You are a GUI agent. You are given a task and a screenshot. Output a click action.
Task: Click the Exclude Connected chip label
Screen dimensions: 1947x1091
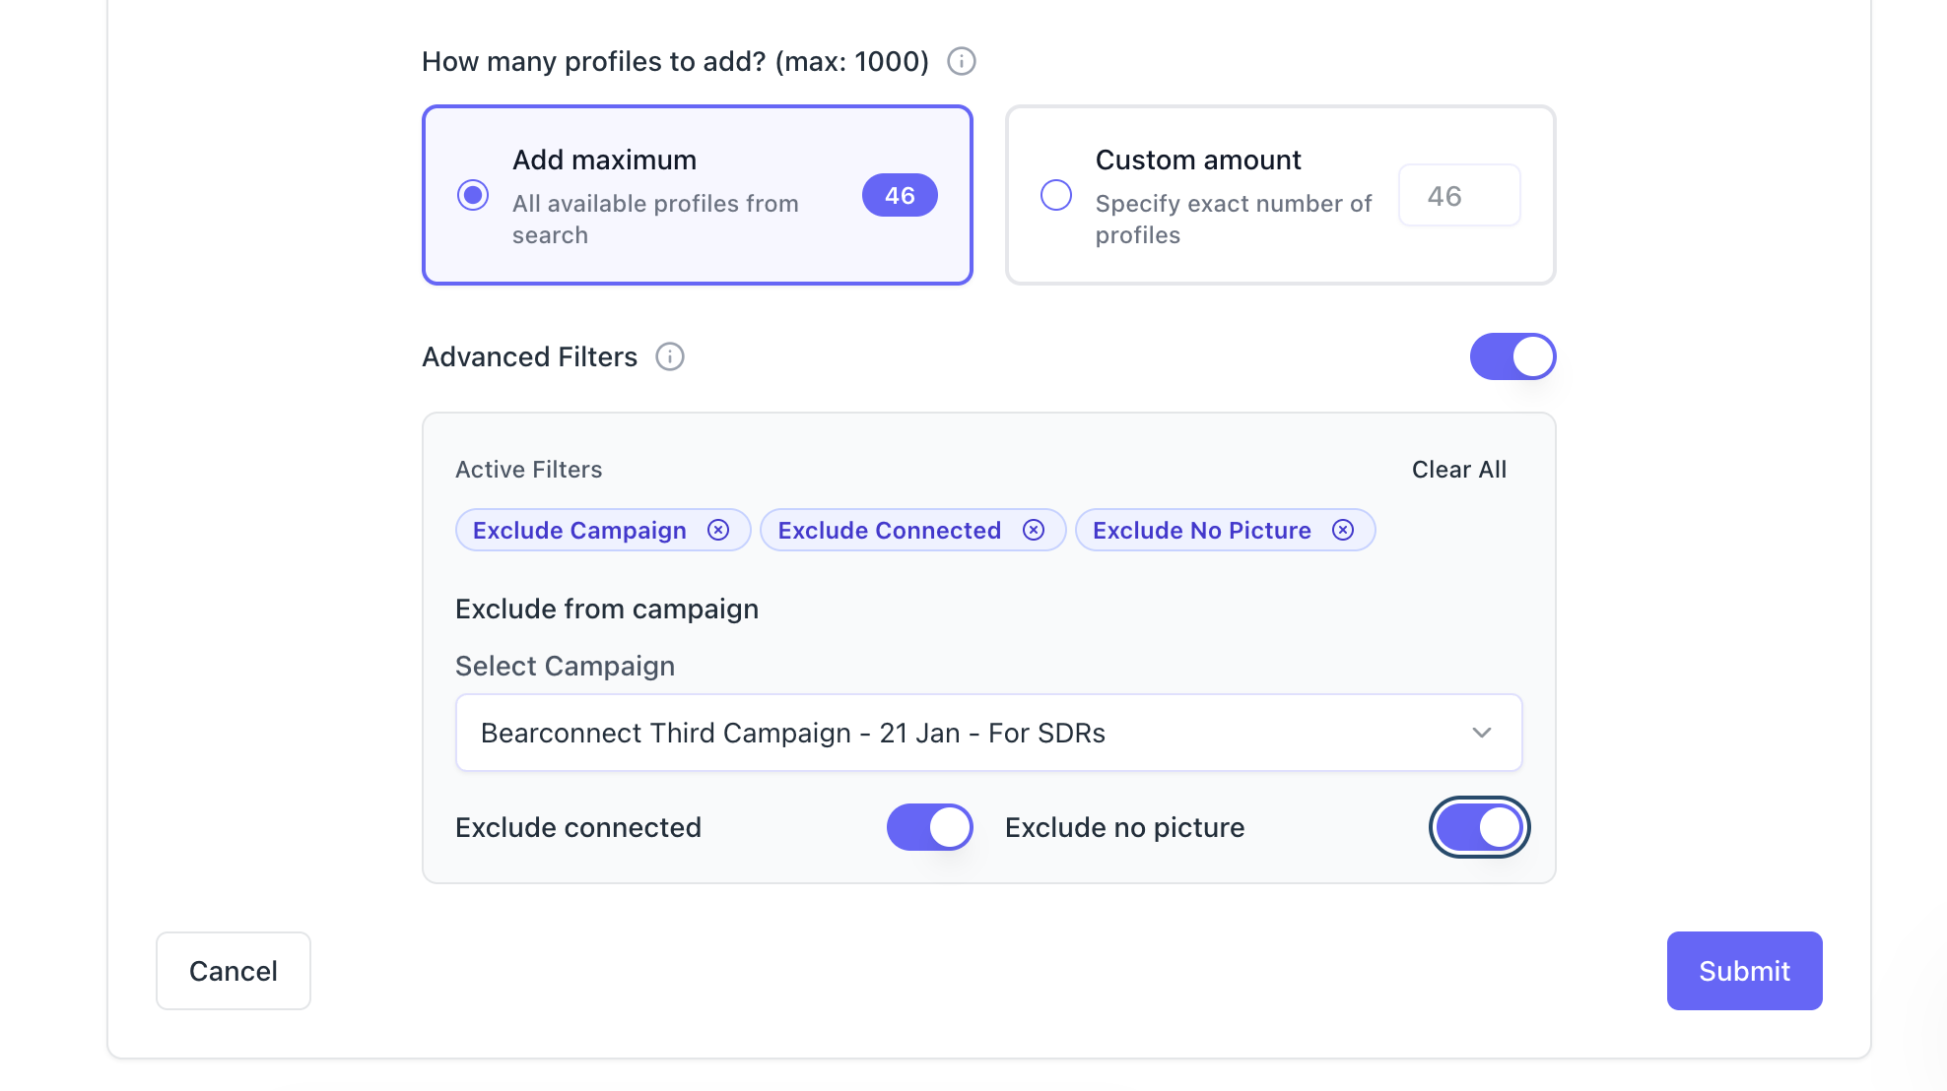[889, 531]
